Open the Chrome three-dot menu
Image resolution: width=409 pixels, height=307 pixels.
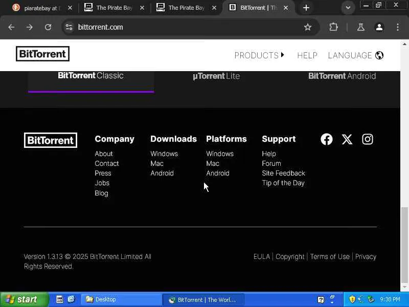pyautogui.click(x=398, y=27)
